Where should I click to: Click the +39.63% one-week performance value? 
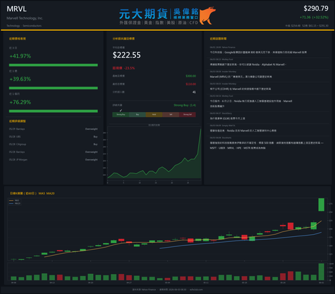(20, 79)
